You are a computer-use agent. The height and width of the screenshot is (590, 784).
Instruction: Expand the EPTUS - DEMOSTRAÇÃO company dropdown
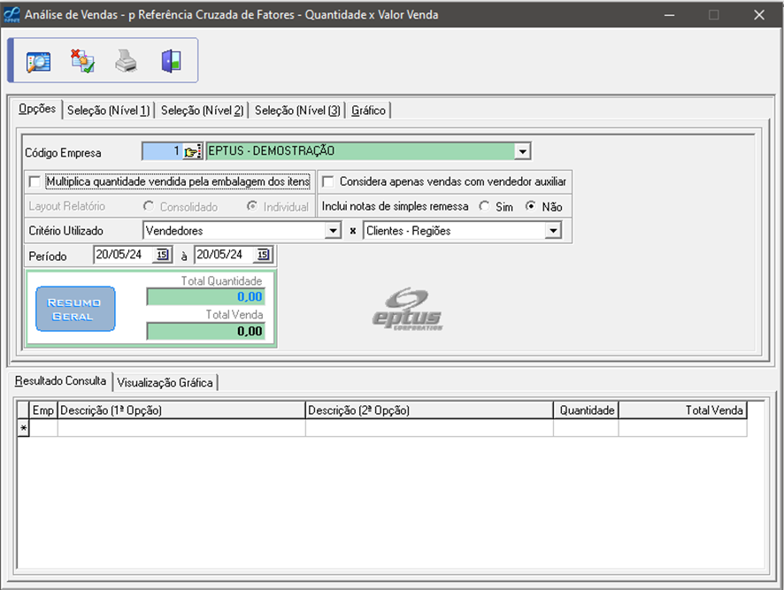[x=523, y=151]
